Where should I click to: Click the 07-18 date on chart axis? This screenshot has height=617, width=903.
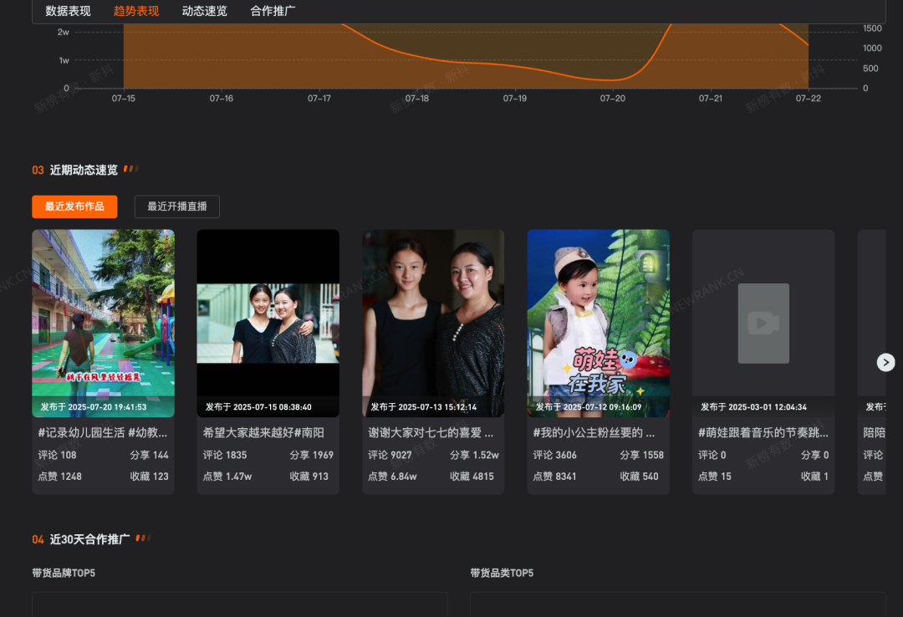click(417, 99)
